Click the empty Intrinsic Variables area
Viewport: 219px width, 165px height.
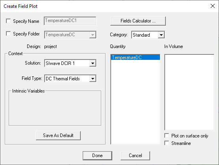click(55, 108)
